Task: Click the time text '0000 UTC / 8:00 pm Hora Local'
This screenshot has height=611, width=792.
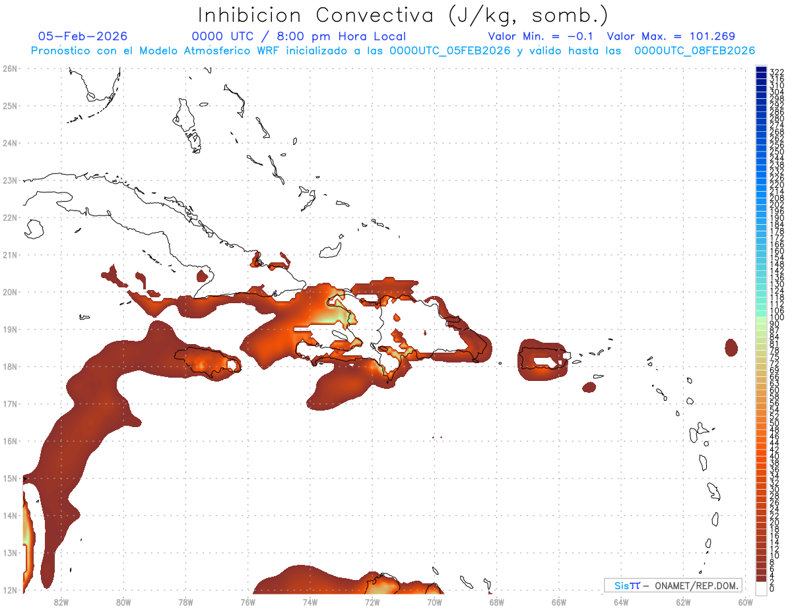Action: (x=299, y=36)
